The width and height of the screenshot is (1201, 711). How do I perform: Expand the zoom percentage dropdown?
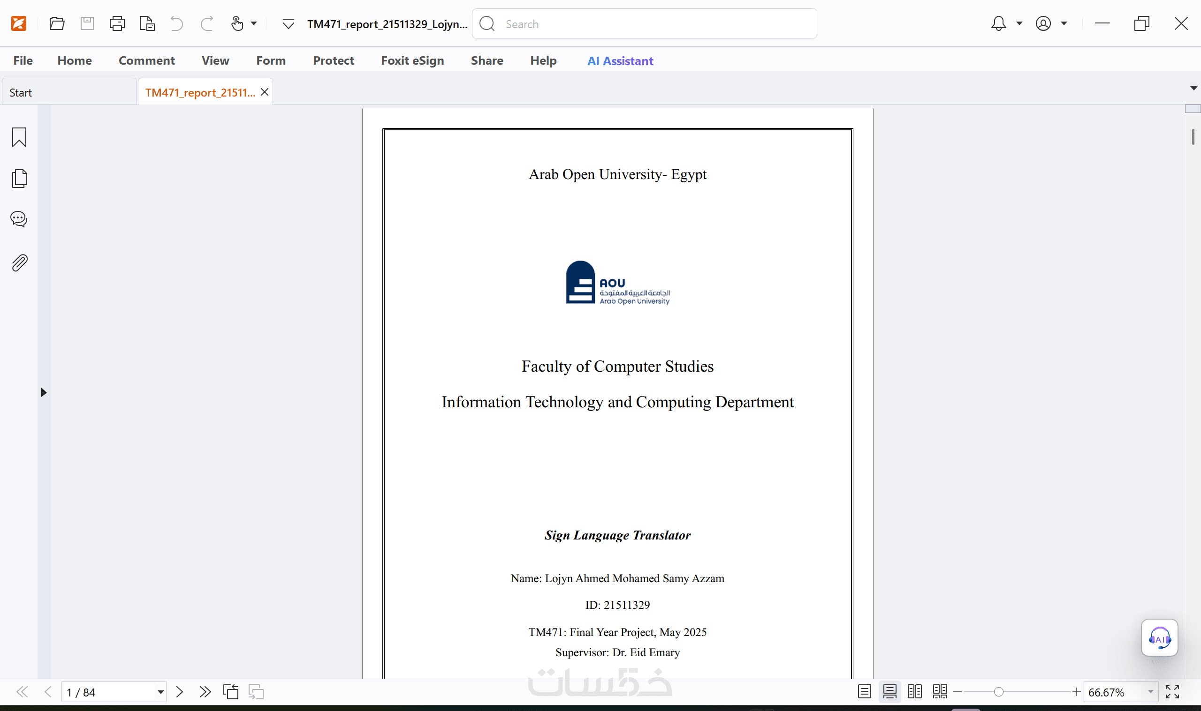1150,692
